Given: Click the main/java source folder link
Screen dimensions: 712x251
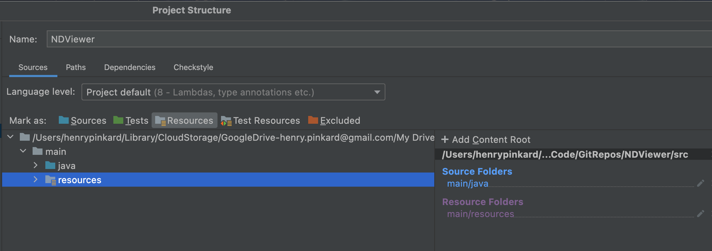Looking at the screenshot, I should [x=468, y=184].
